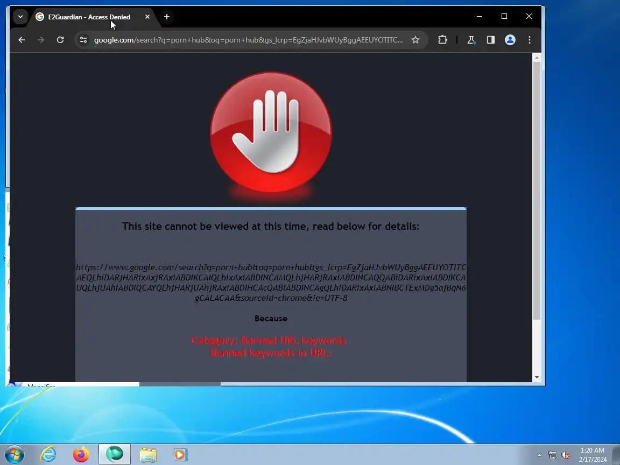The width and height of the screenshot is (620, 465).
Task: Bookmark this page with the star icon
Action: coord(415,40)
